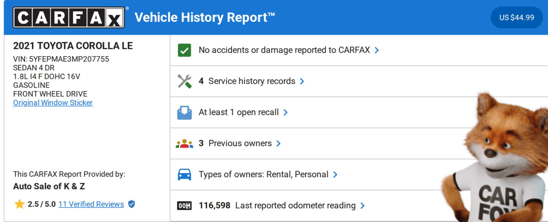Click the blue car owner-type icon
This screenshot has height=222, width=548.
click(184, 174)
